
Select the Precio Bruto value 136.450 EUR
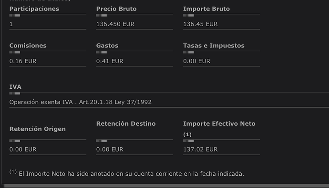tap(115, 24)
